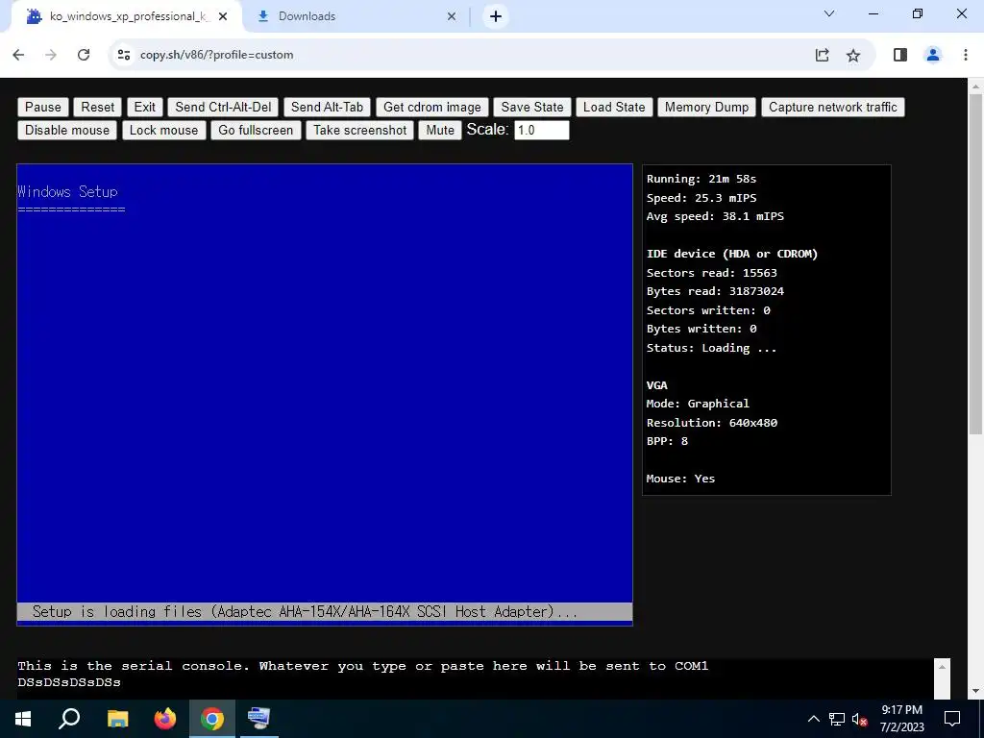This screenshot has height=738, width=984.
Task: Click 'Setup is loading files' status line
Action: point(325,612)
